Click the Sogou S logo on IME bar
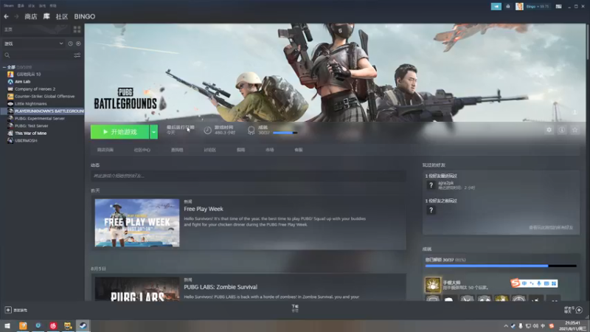This screenshot has width=590, height=332. [516, 283]
